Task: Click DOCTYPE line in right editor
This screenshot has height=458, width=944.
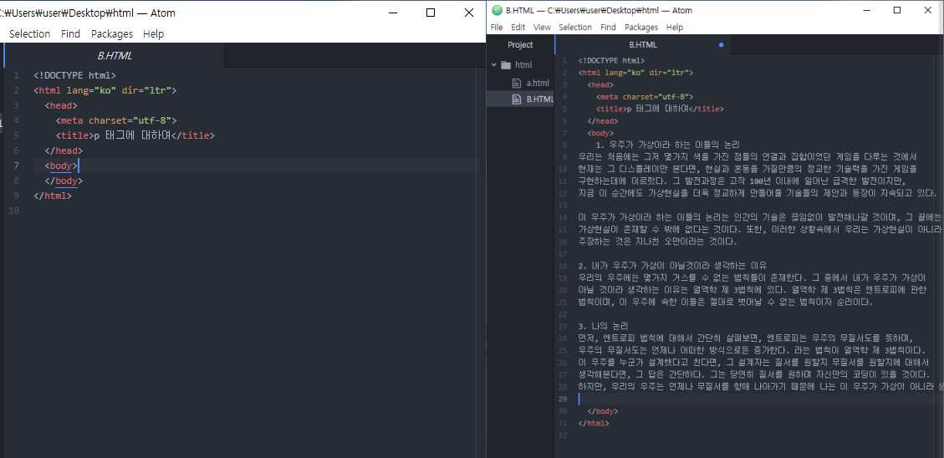Action: [612, 60]
